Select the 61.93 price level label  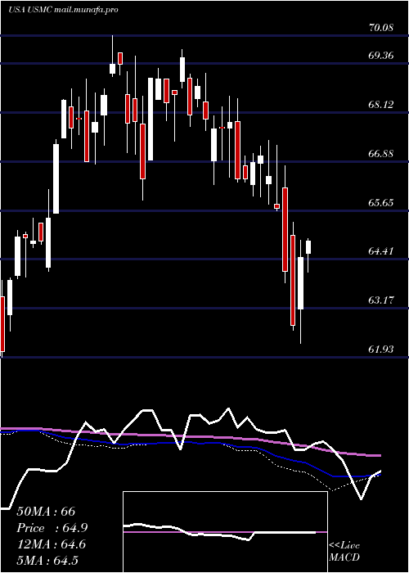point(381,350)
